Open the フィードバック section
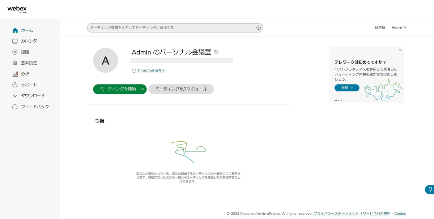The width and height of the screenshot is (434, 219). pyautogui.click(x=14, y=106)
